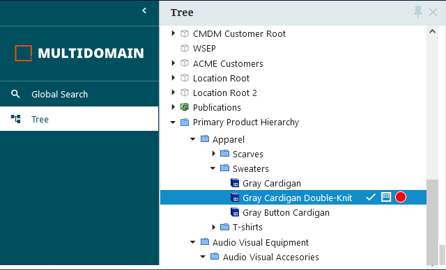Click the Gray Button Cardigan product icon

[x=235, y=212]
